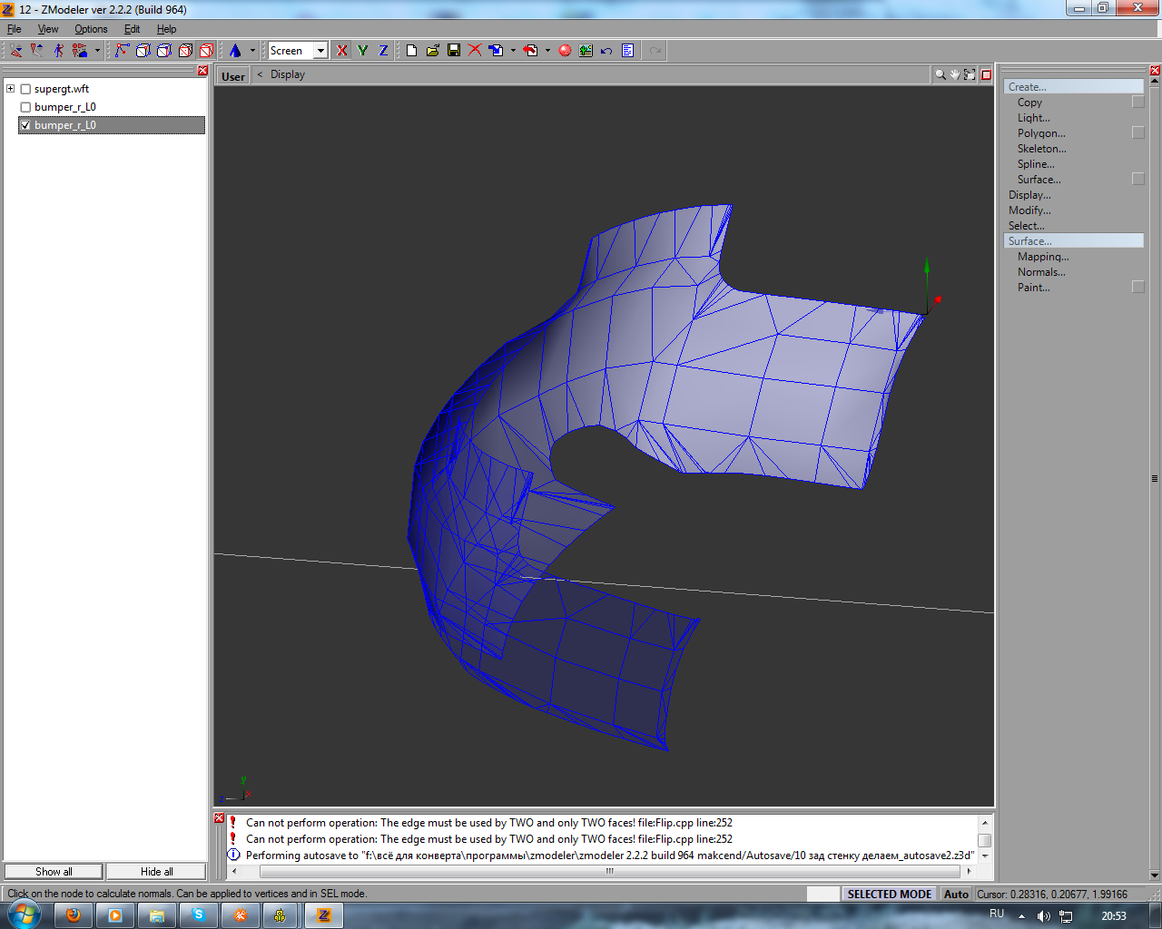Open a file with folder icon
The height and width of the screenshot is (929, 1162).
pos(432,51)
